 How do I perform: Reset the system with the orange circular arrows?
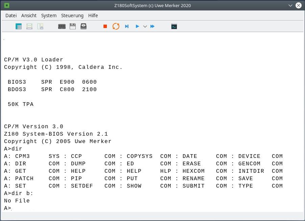tap(116, 26)
